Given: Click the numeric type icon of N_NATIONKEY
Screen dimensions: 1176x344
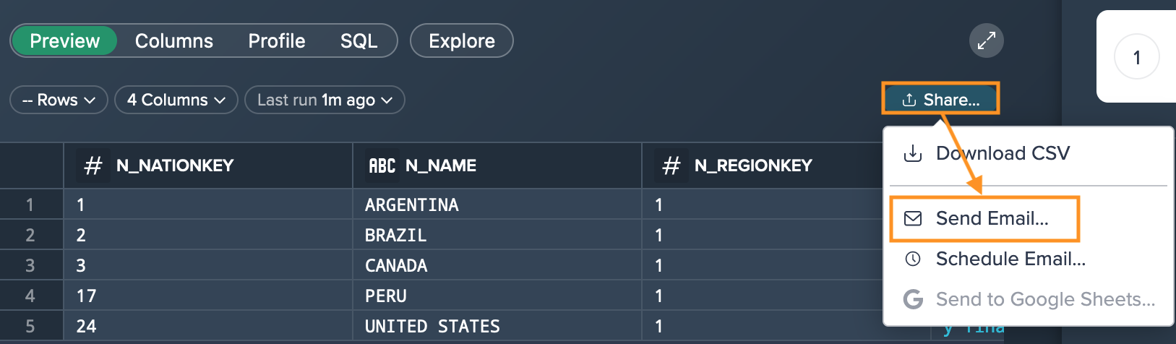Looking at the screenshot, I should click(x=93, y=165).
